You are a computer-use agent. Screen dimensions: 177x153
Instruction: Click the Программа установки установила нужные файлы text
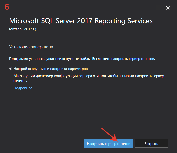pyautogui.click(x=50, y=59)
